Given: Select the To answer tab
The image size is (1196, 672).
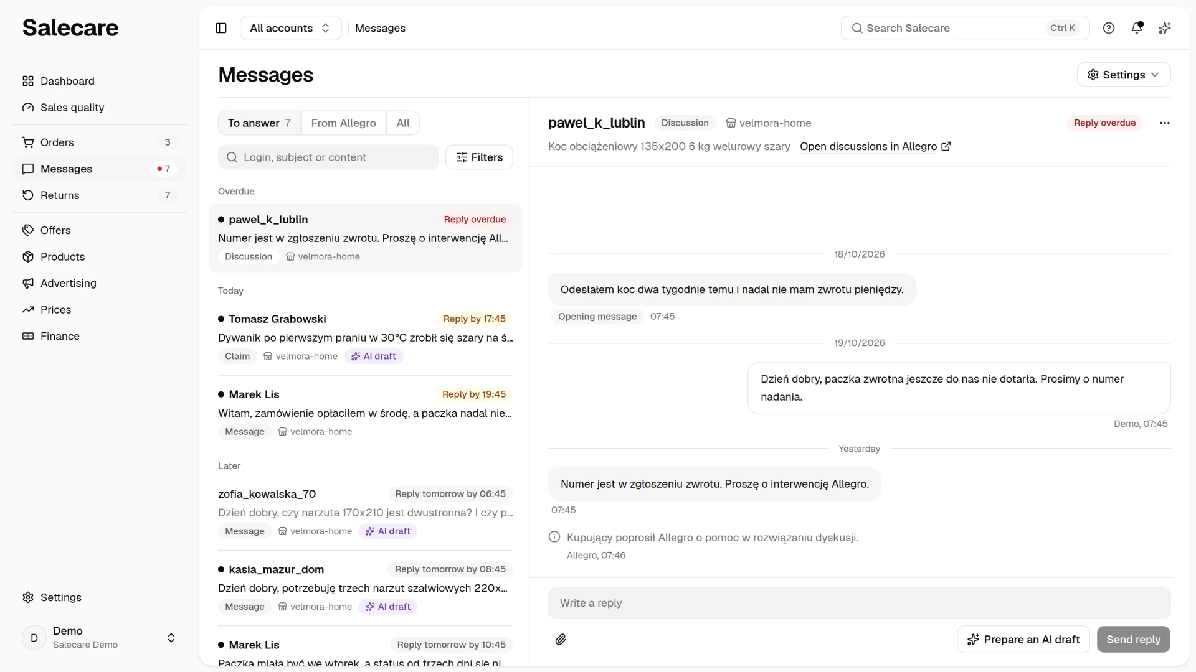Looking at the screenshot, I should (x=260, y=123).
